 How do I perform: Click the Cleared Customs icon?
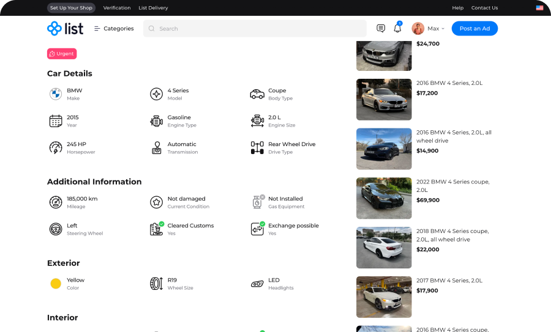click(x=157, y=229)
